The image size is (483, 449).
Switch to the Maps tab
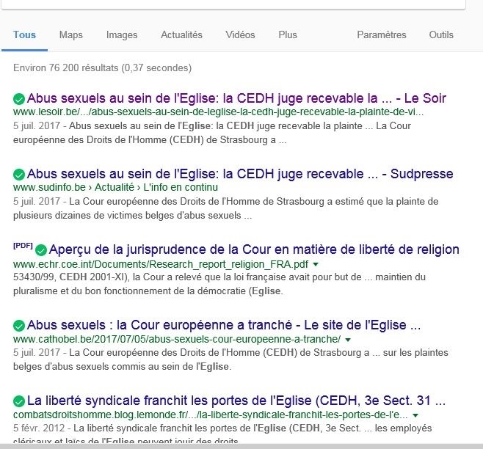tap(71, 34)
